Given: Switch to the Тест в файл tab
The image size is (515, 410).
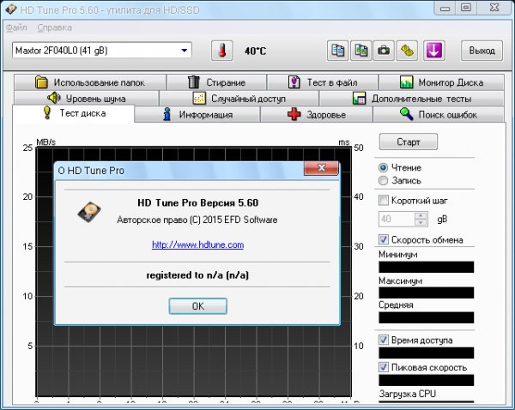Looking at the screenshot, I should tap(323, 82).
